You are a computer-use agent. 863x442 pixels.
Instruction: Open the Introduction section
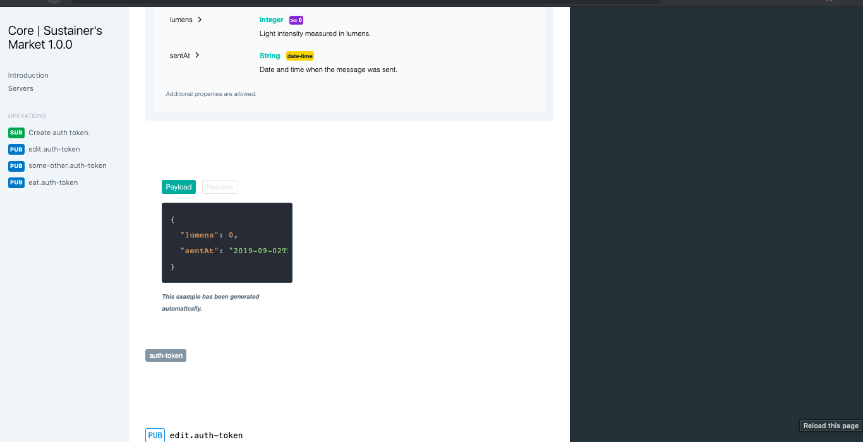tap(28, 75)
